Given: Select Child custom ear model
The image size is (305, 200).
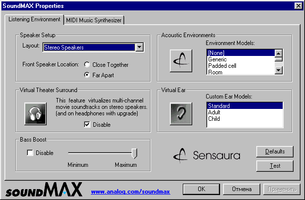Looking at the screenshot, I should tap(245, 119).
